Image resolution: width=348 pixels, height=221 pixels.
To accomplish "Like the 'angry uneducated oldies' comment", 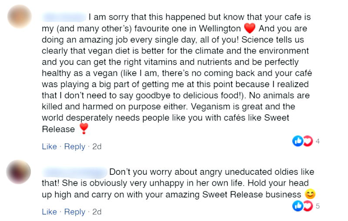I will [49, 212].
